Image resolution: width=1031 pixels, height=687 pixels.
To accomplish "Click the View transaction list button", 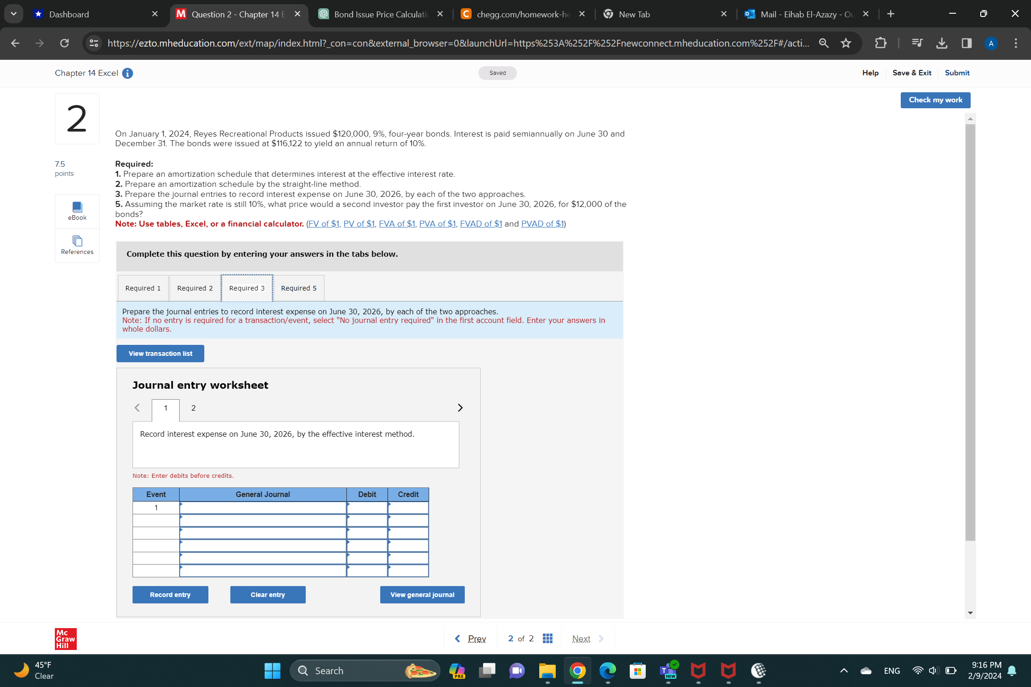I will coord(160,354).
